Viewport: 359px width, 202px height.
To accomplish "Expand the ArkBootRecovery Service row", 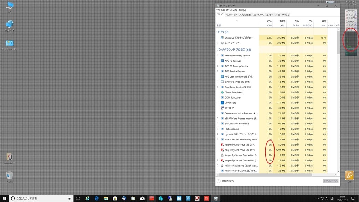I will [218, 55].
